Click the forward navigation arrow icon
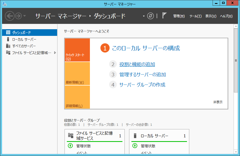Image resolution: width=240 pixels, height=156 pixels. (x=18, y=16)
